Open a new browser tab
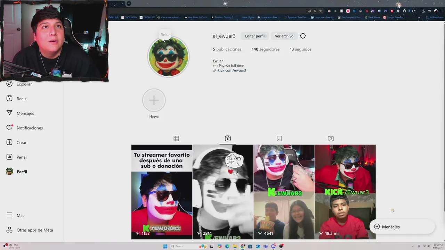 click(129, 3)
